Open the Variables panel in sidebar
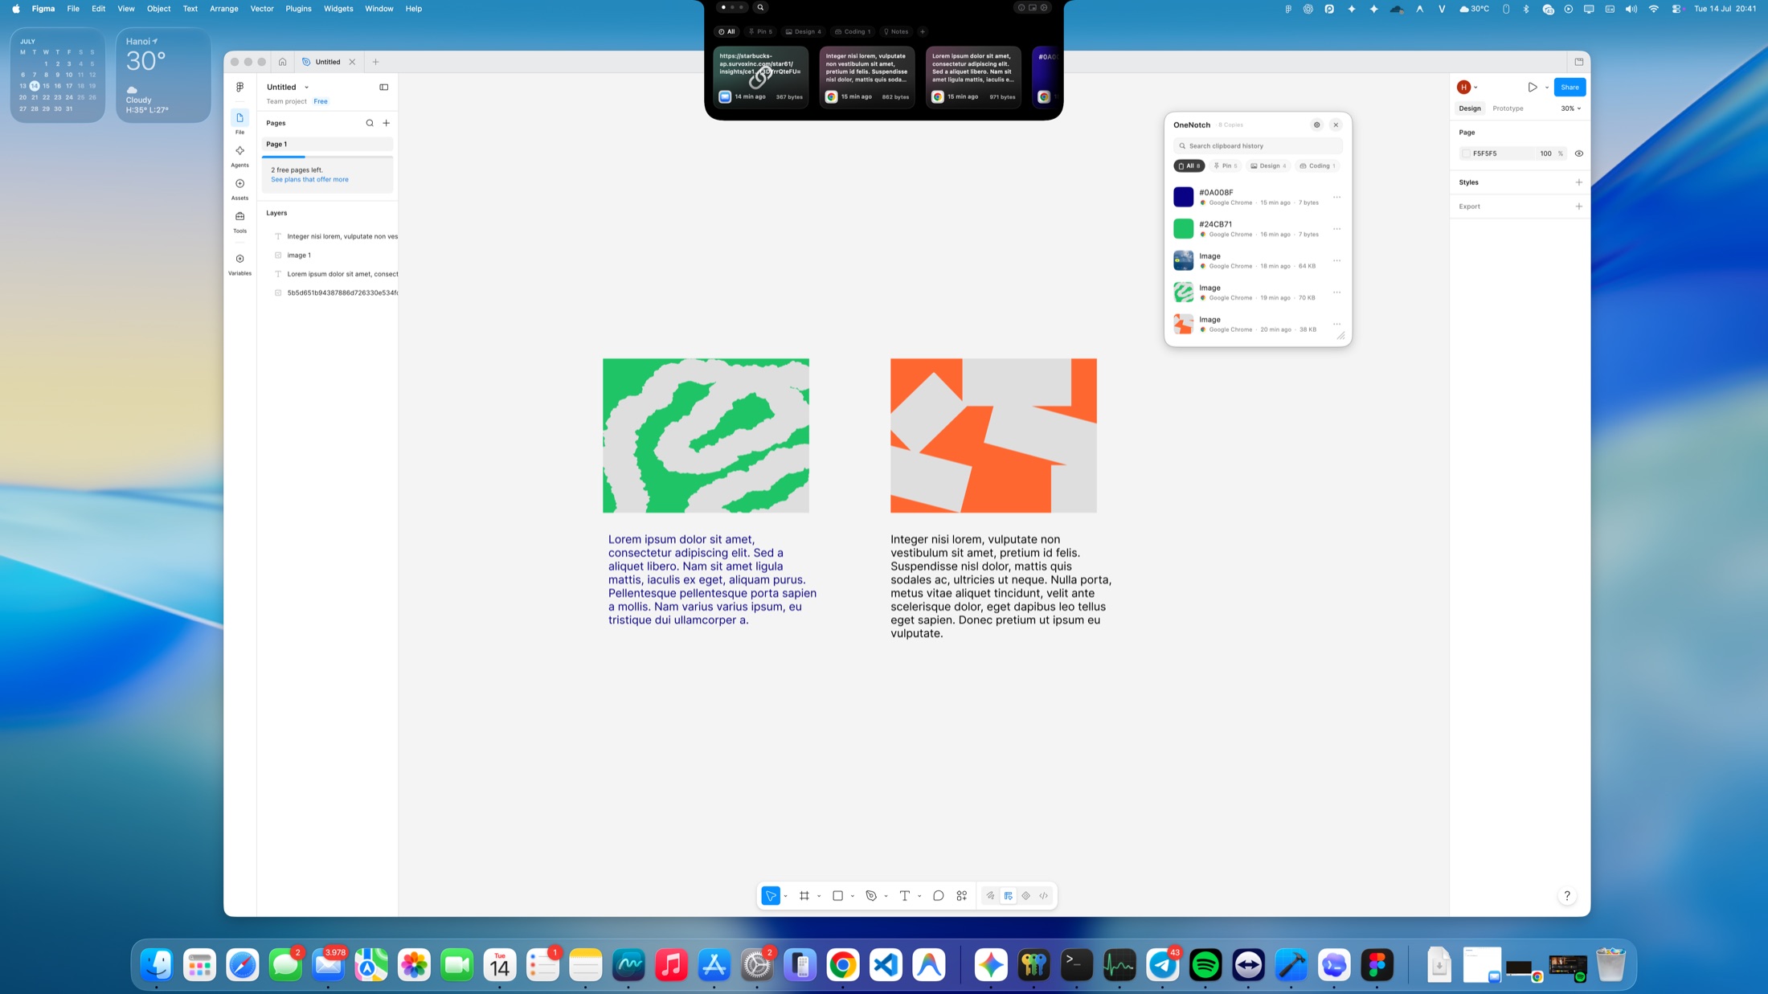 click(239, 264)
